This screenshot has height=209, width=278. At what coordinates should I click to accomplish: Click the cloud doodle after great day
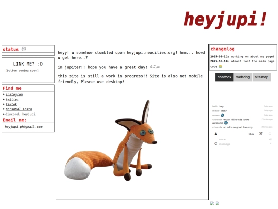coord(154,67)
